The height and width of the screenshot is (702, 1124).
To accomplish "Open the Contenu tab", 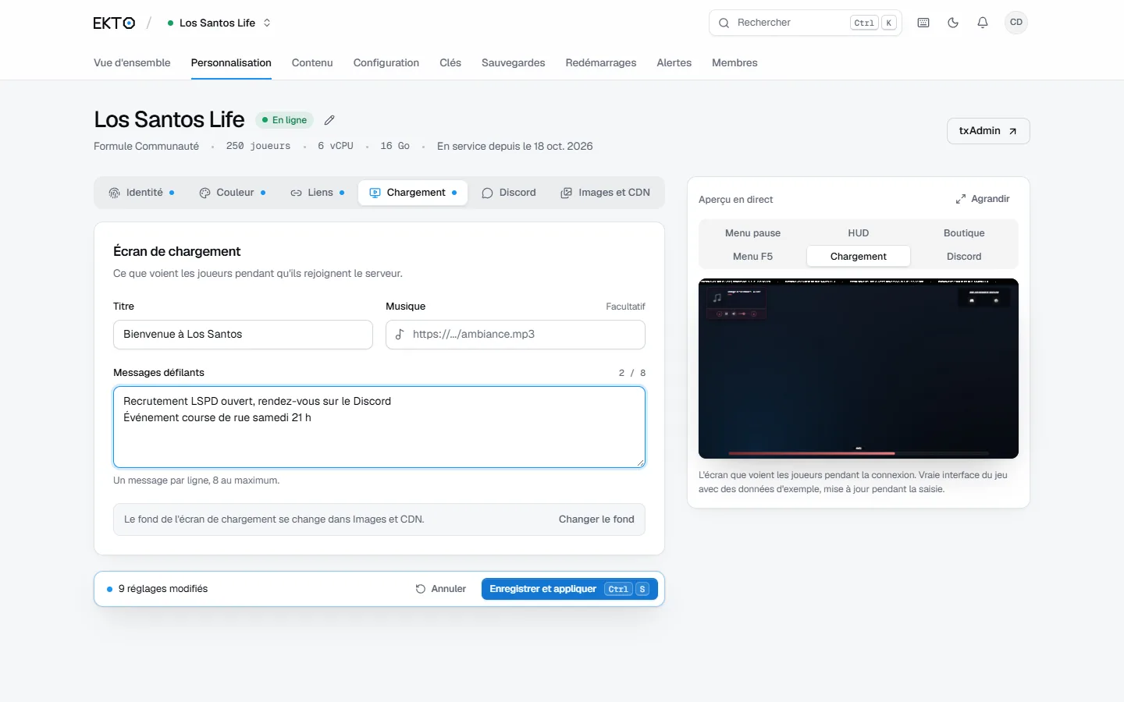I will pos(312,62).
